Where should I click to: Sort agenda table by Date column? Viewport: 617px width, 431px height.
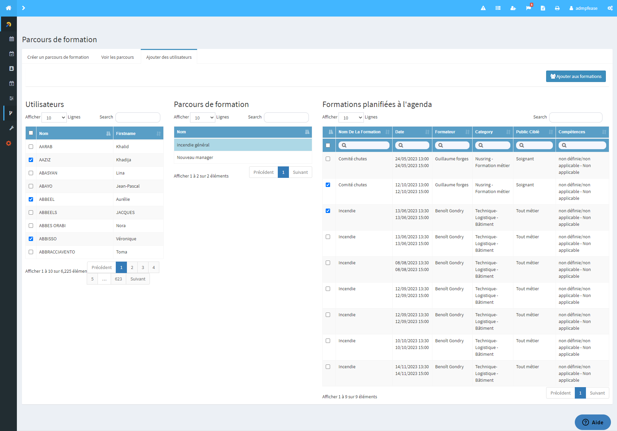coord(412,132)
